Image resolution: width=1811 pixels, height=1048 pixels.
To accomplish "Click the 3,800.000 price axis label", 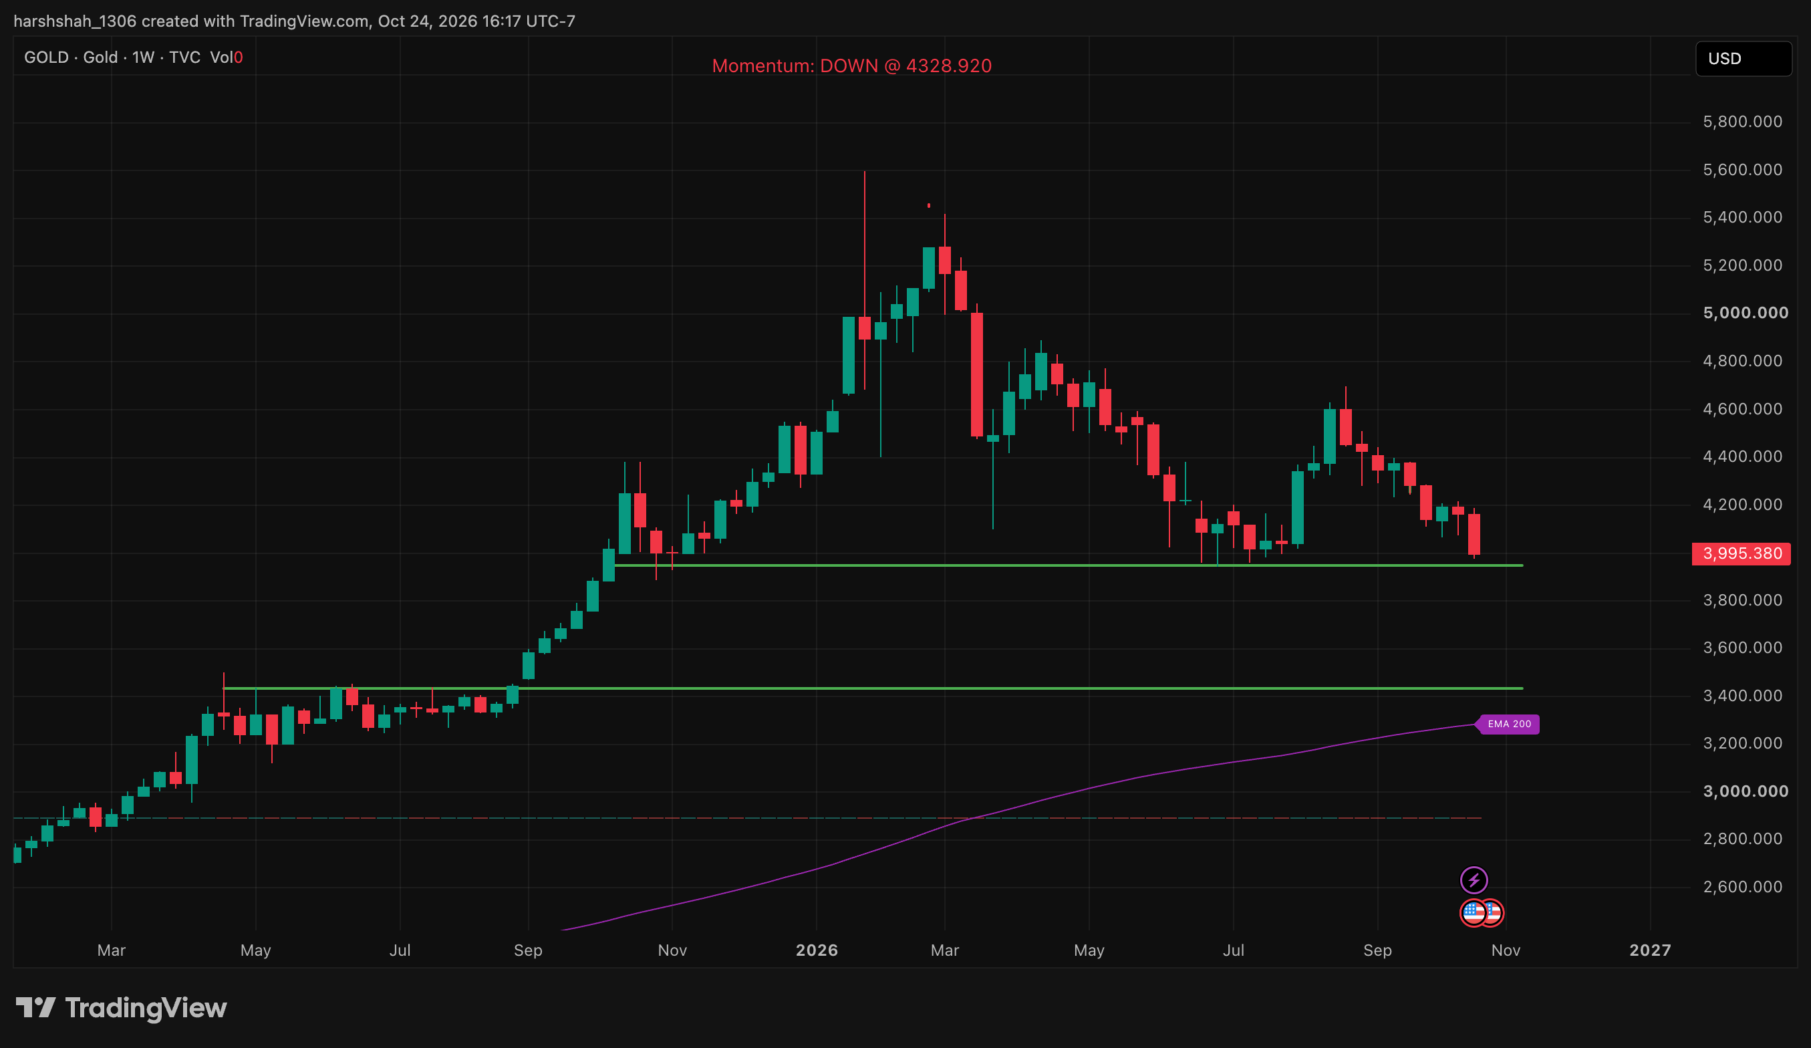I will tap(1742, 600).
